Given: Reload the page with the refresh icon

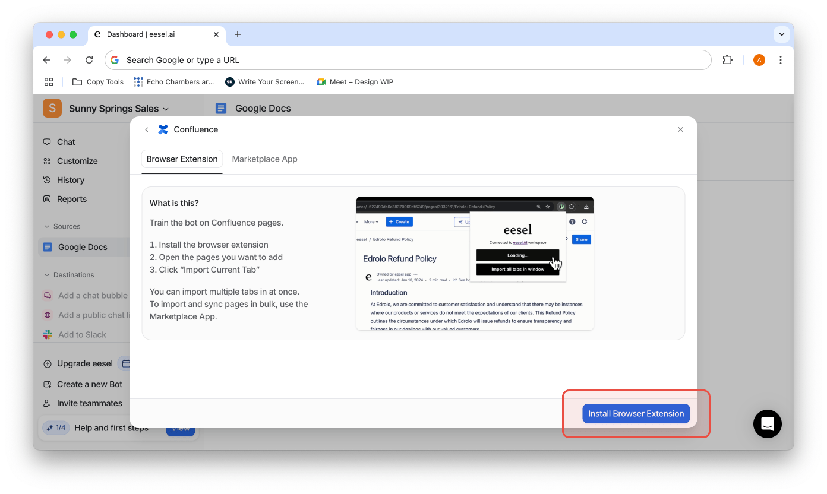Looking at the screenshot, I should pyautogui.click(x=89, y=60).
